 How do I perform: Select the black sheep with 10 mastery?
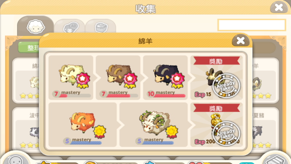165,78
